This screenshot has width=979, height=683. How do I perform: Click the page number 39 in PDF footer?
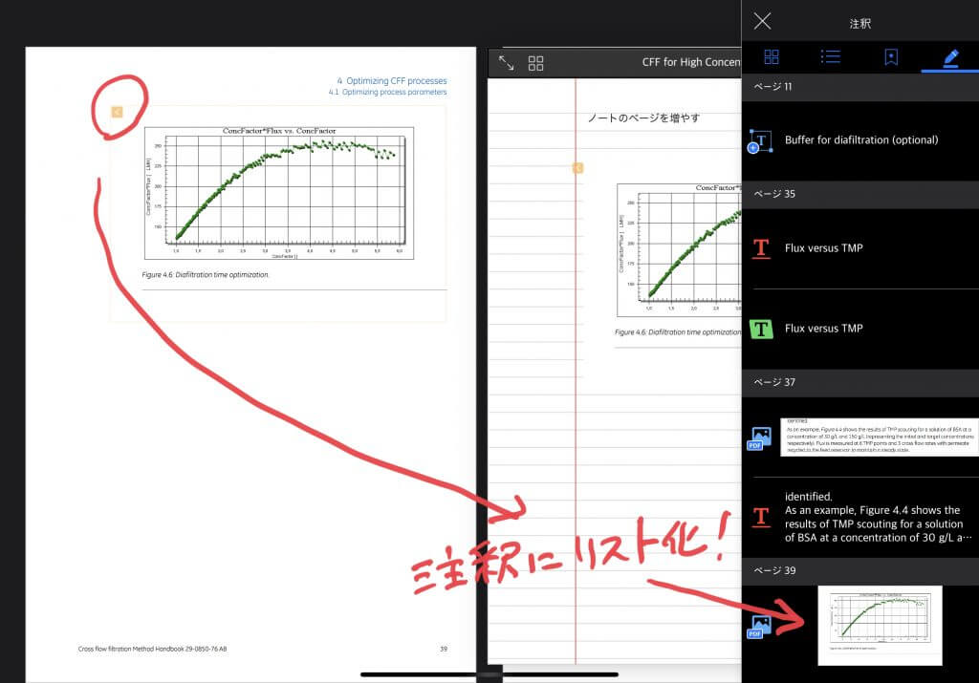pyautogui.click(x=444, y=650)
